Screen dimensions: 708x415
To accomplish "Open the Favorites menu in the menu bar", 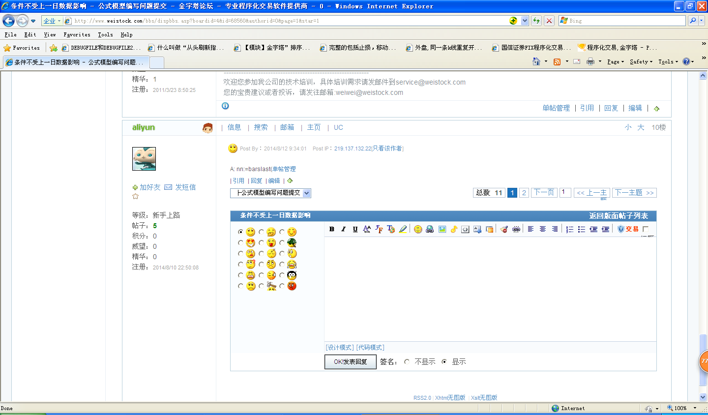I will 77,35.
